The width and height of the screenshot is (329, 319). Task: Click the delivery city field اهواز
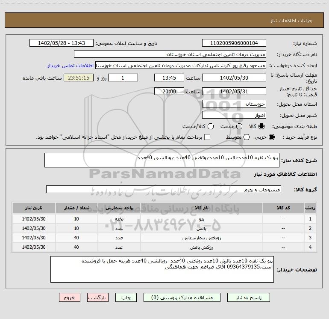[234, 115]
